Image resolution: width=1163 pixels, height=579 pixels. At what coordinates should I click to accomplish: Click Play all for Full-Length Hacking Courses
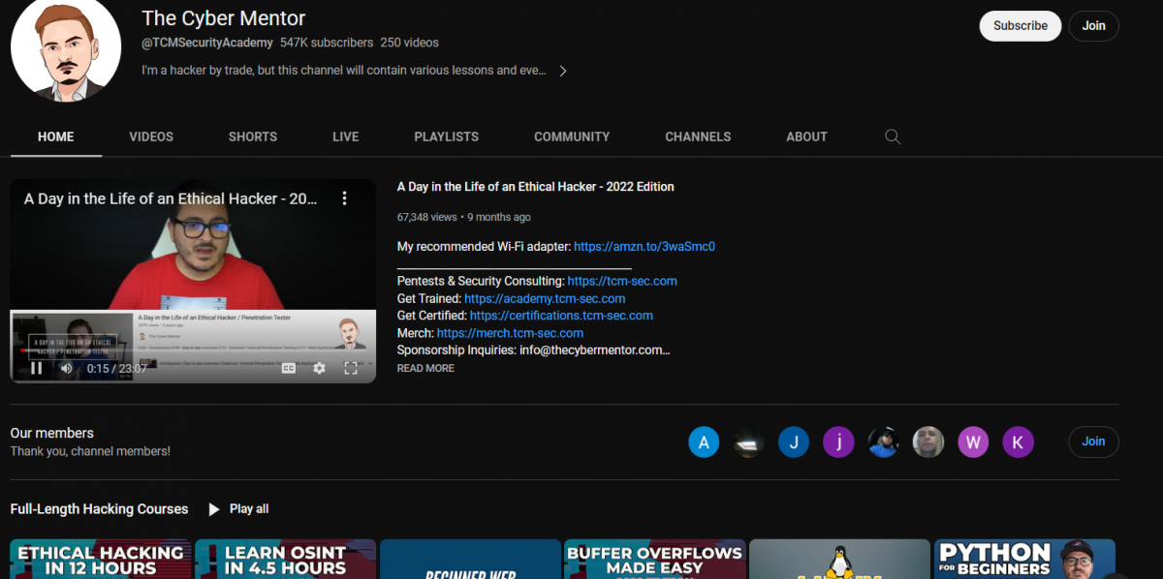238,509
